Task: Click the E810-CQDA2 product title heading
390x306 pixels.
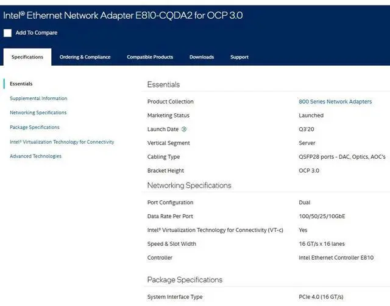Action: click(x=123, y=15)
